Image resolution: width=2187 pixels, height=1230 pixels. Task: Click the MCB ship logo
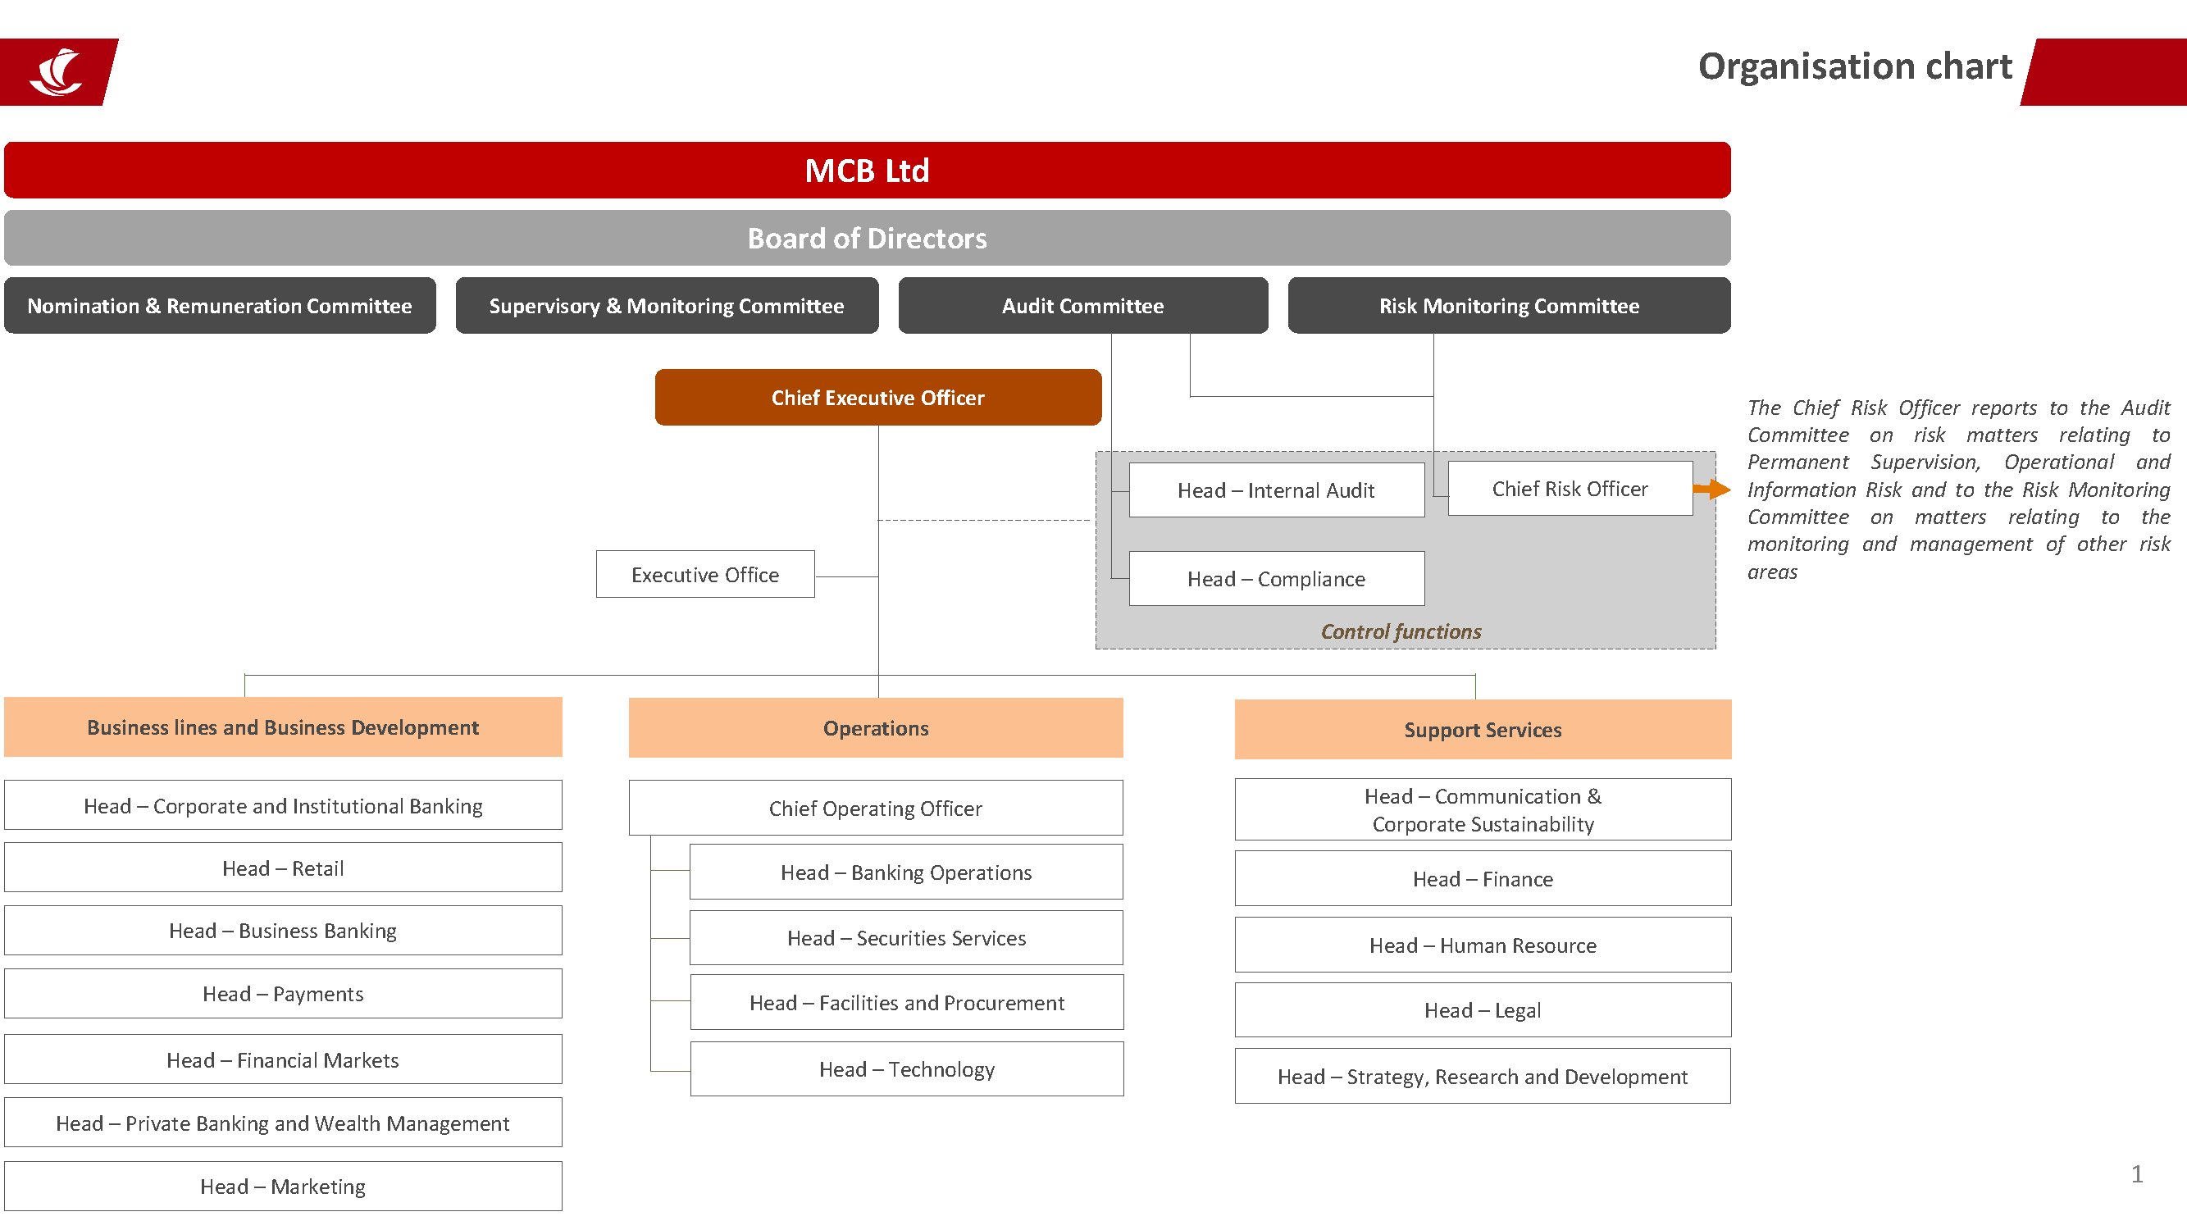click(x=56, y=72)
